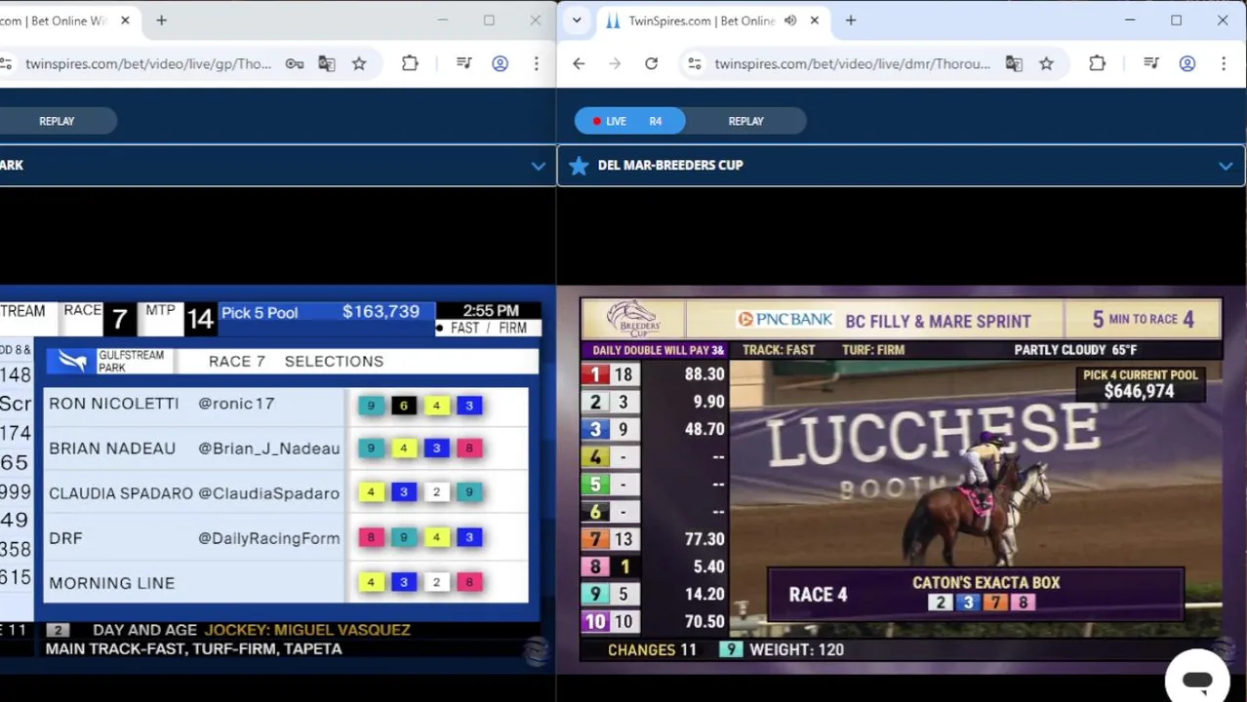Viewport: 1247px width, 702px height.
Task: View site information in right window address bar
Action: (x=694, y=64)
